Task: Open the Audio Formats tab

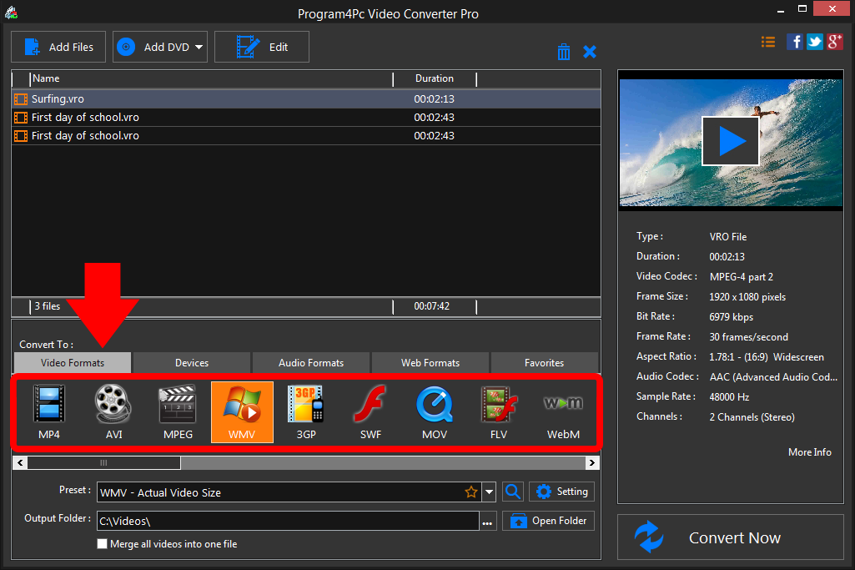Action: point(311,363)
